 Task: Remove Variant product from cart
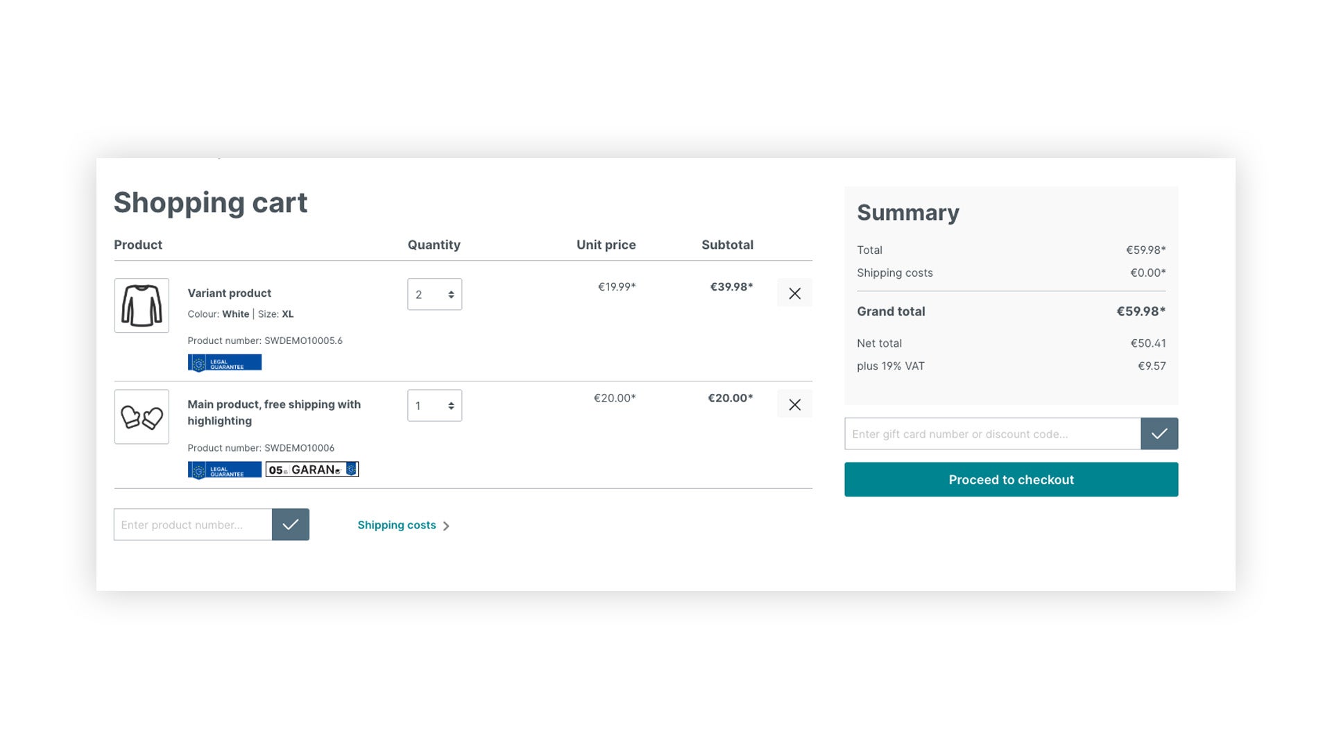point(794,293)
